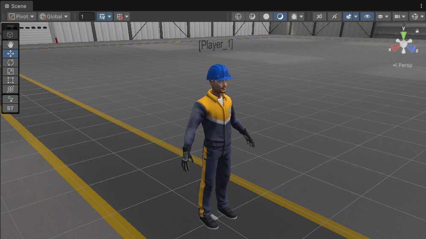Open the Global handle rotation dropdown

coord(54,16)
